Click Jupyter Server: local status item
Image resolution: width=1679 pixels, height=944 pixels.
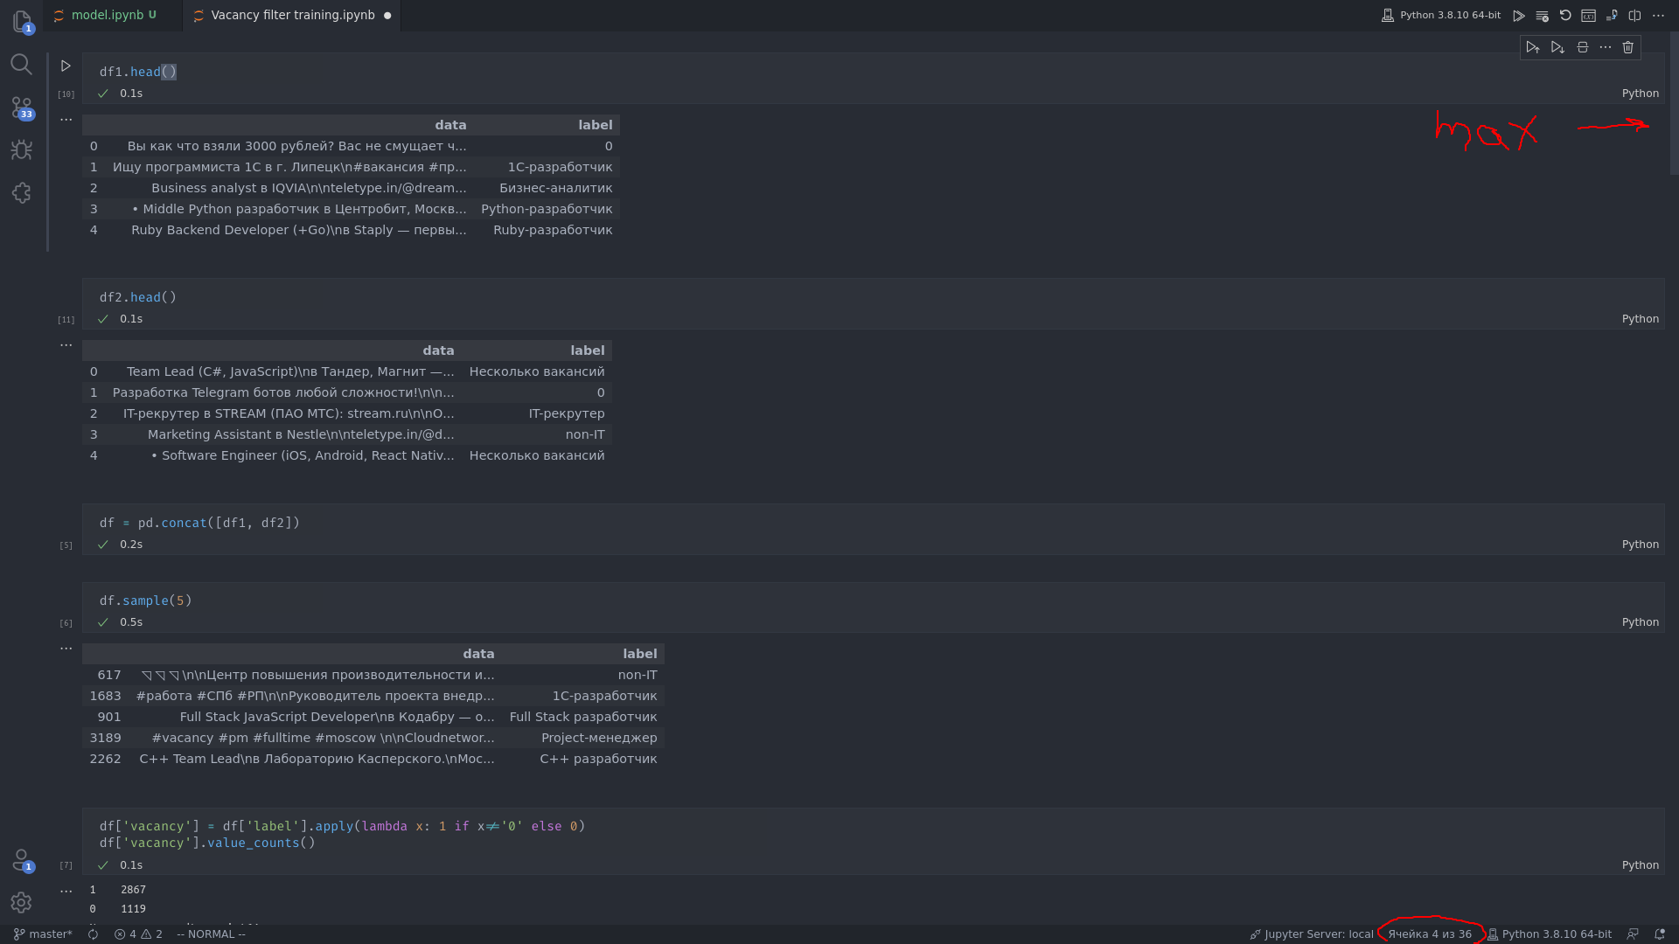pyautogui.click(x=1312, y=934)
